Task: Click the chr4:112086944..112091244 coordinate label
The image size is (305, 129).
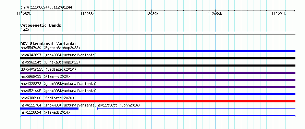Action: [46, 7]
